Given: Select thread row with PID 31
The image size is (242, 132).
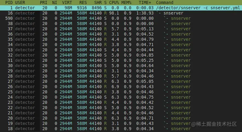Looking at the screenshot, I should click(121, 60).
